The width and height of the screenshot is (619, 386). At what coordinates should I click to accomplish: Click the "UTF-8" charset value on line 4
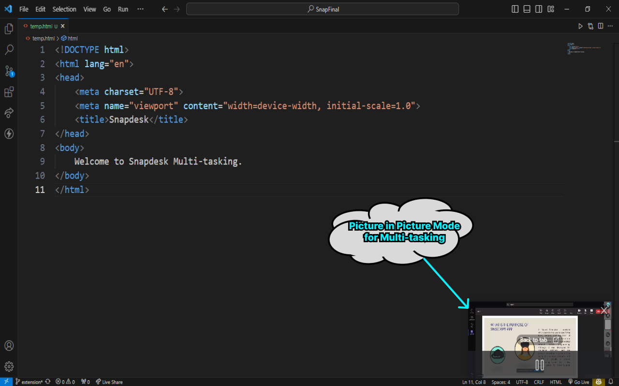(x=161, y=92)
